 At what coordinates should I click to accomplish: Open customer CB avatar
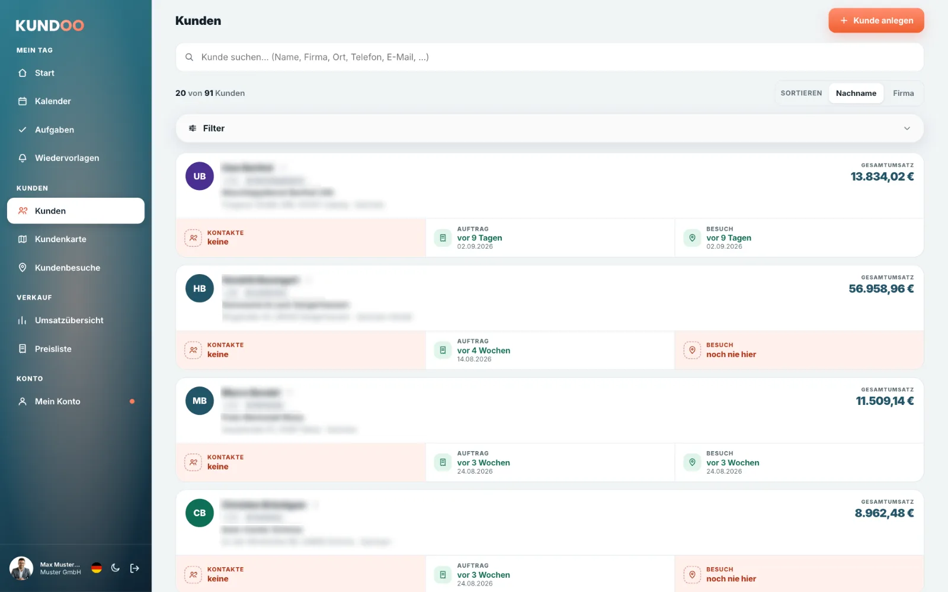(200, 513)
